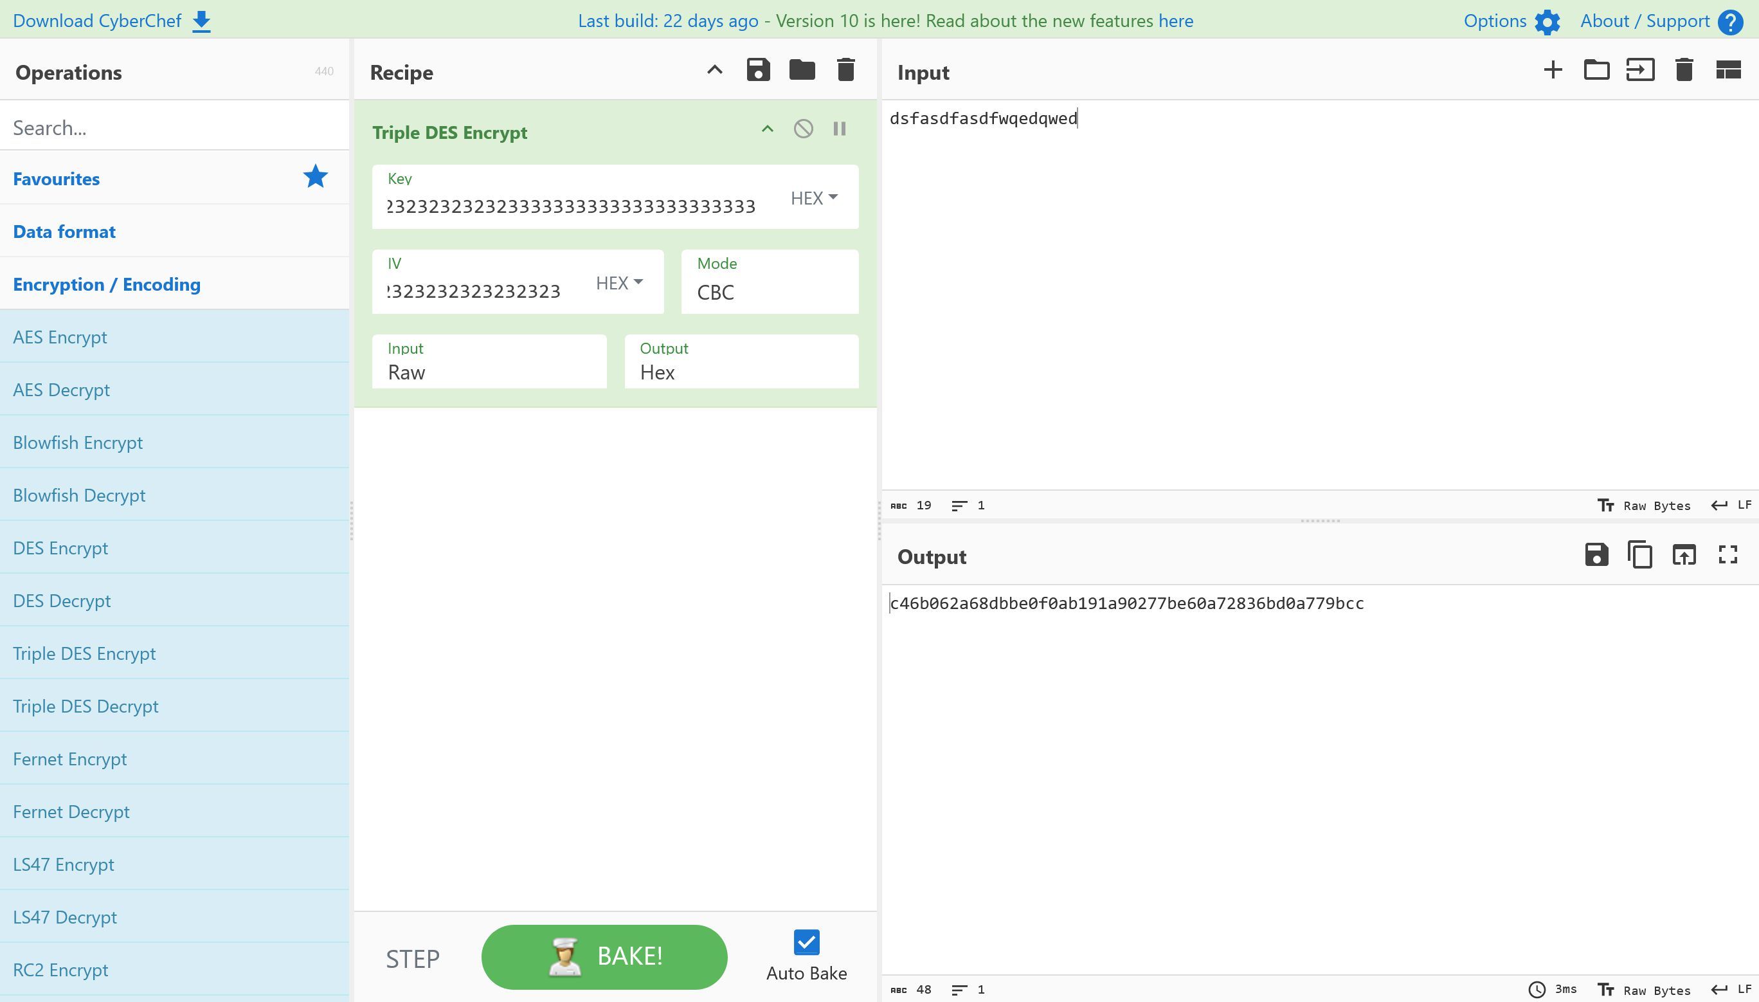1759x1002 pixels.
Task: Select Fernet Encrypt operation
Action: [x=175, y=759]
